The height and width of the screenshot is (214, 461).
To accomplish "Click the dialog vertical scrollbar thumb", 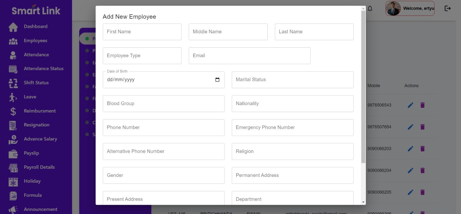I will click(x=363, y=87).
